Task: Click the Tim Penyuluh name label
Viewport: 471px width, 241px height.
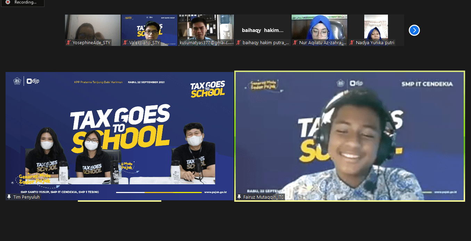Action: click(26, 197)
